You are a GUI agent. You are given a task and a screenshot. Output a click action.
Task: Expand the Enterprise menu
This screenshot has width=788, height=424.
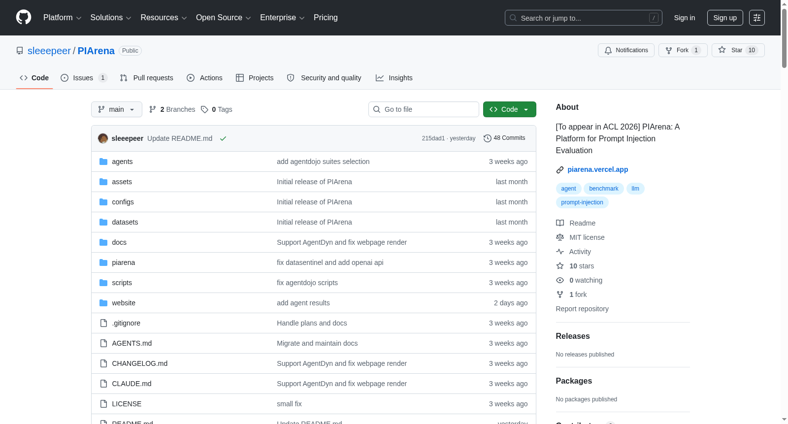(x=282, y=18)
